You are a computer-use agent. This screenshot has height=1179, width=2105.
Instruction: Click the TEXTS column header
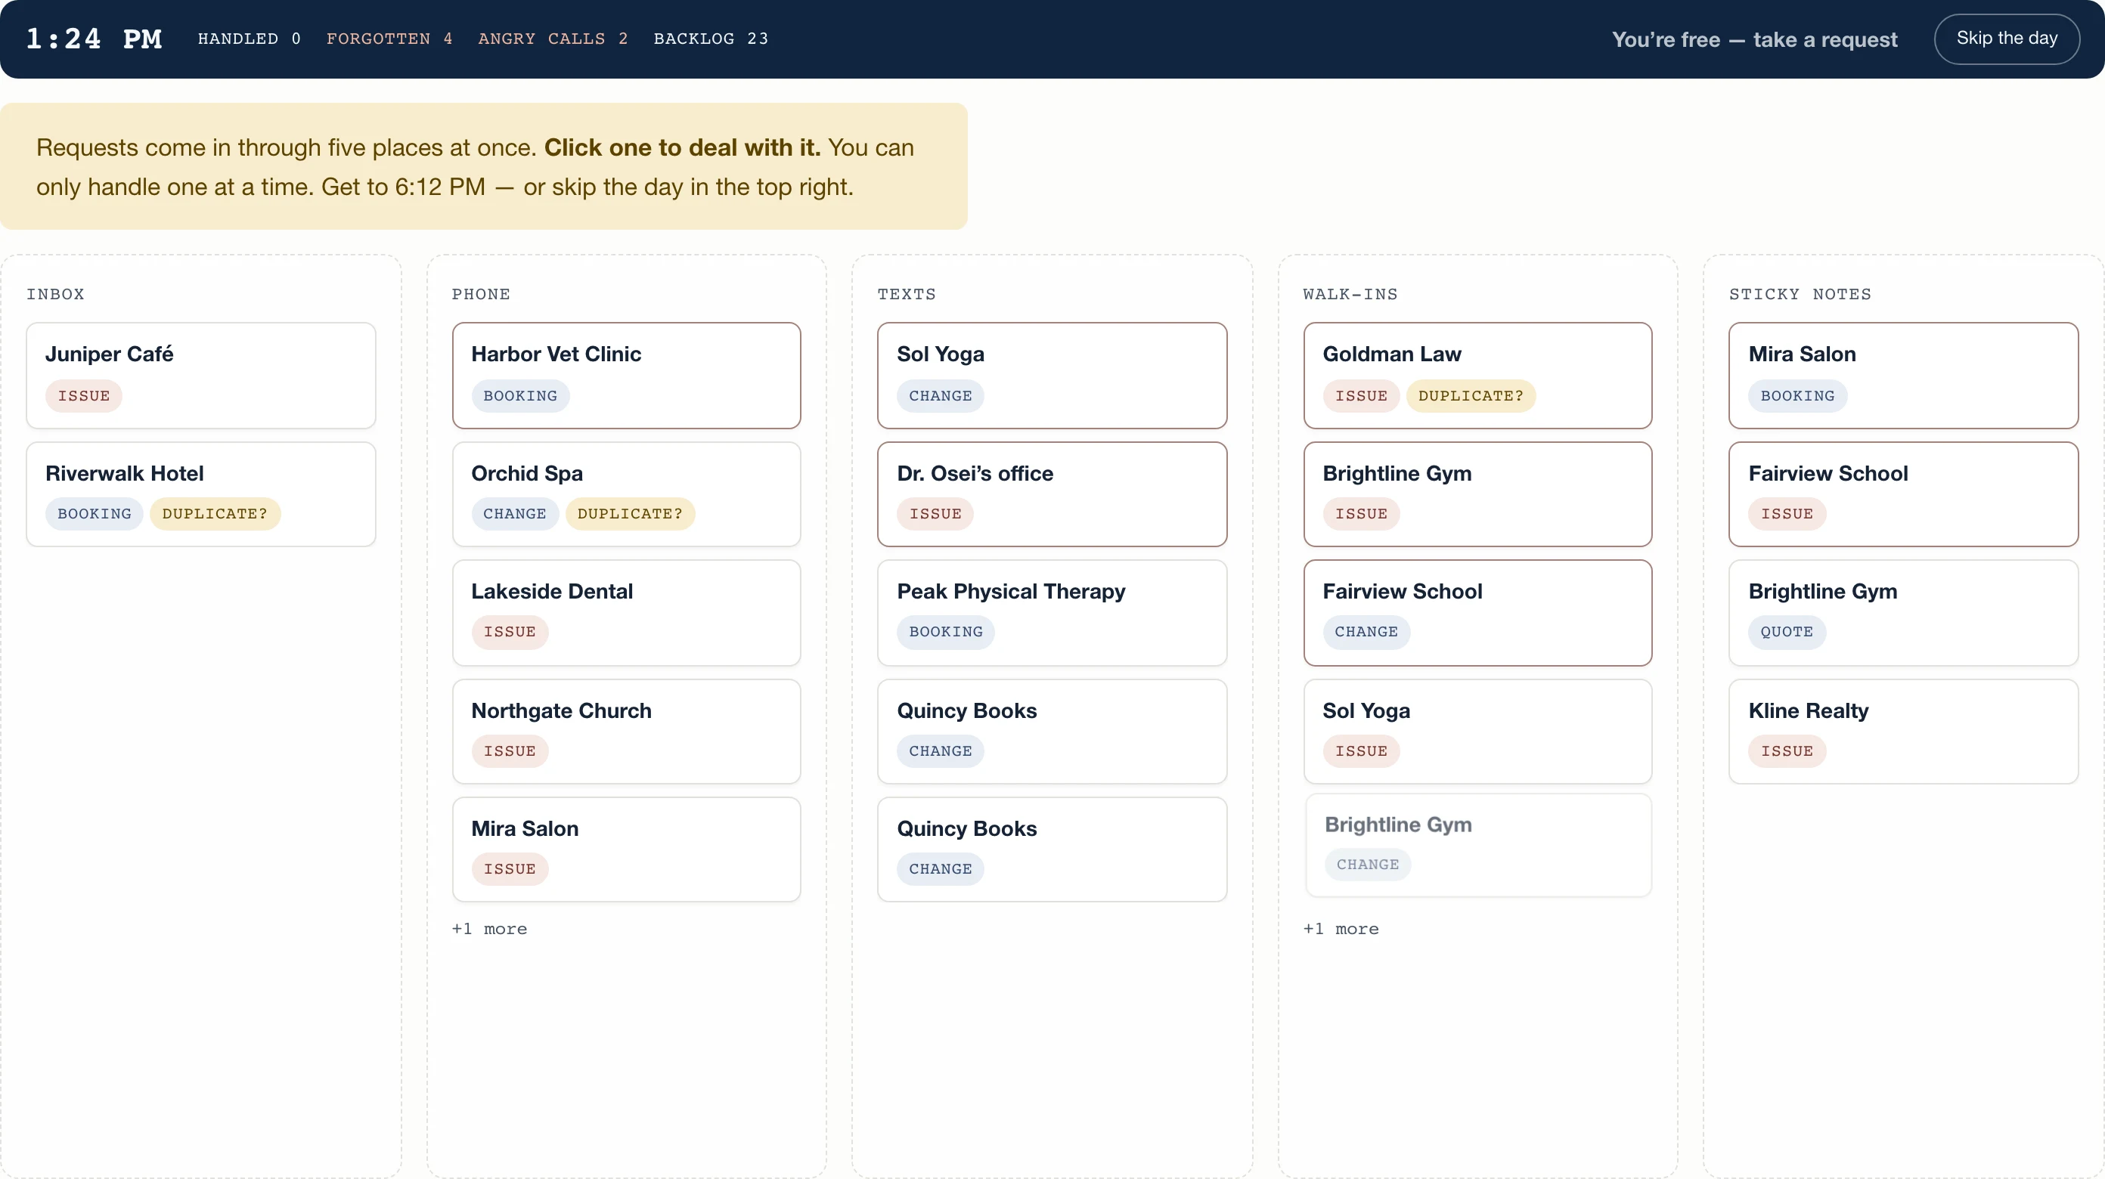[x=907, y=294]
